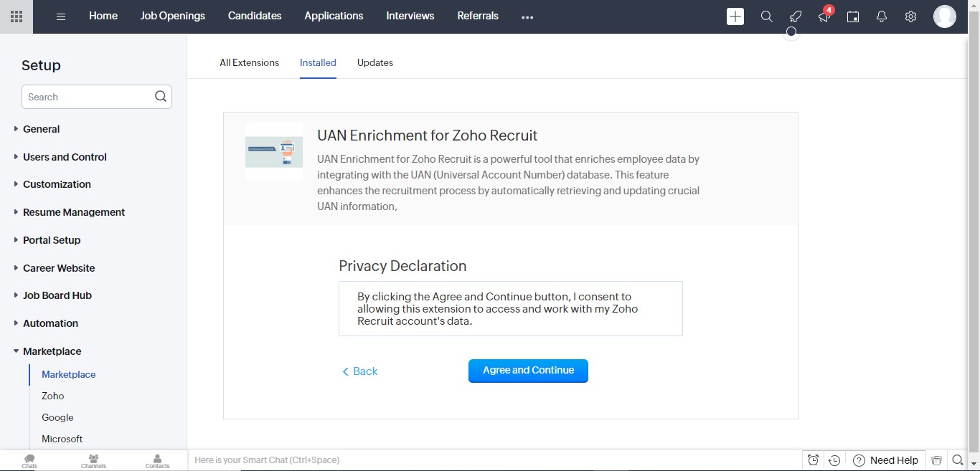Click the Need Help button
This screenshot has height=471, width=980.
886,460
